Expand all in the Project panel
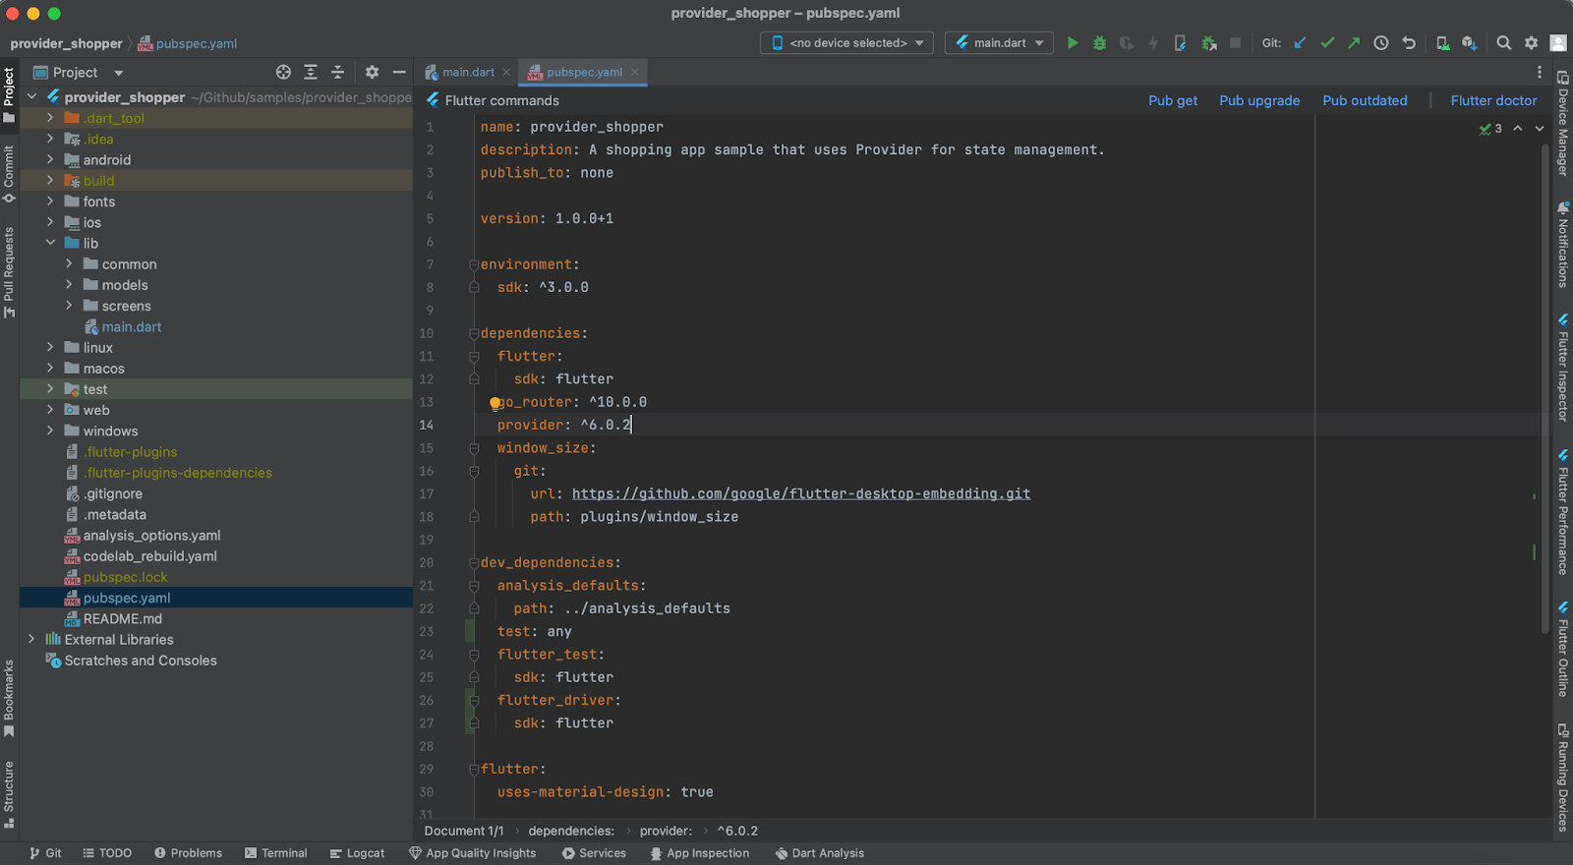 click(x=311, y=72)
